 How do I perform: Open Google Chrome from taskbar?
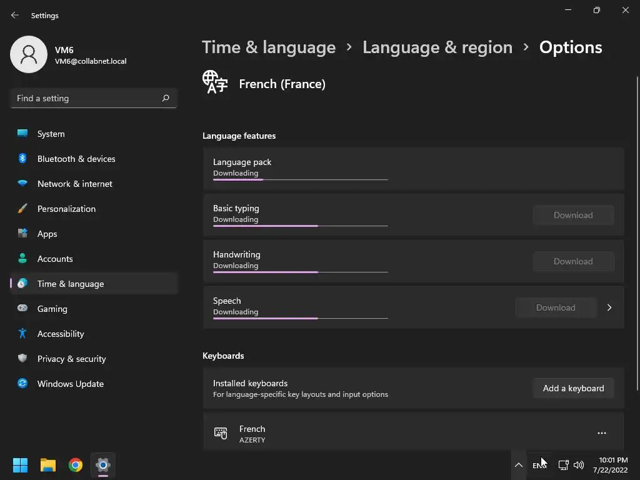[x=76, y=465]
